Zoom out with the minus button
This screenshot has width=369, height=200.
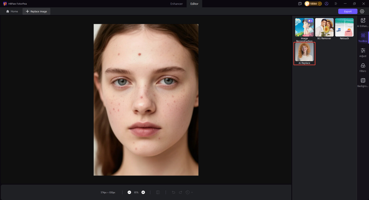coord(129,192)
